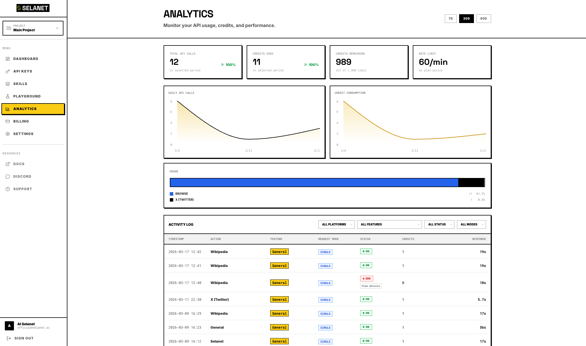
Task: Click the Playground flask icon
Action: click(x=8, y=96)
